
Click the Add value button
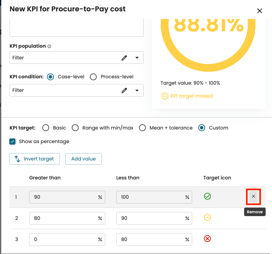click(x=83, y=159)
